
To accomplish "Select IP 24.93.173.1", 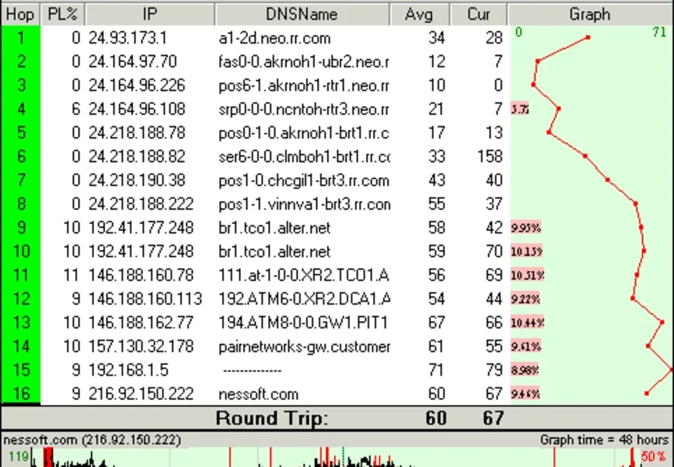I will (128, 38).
